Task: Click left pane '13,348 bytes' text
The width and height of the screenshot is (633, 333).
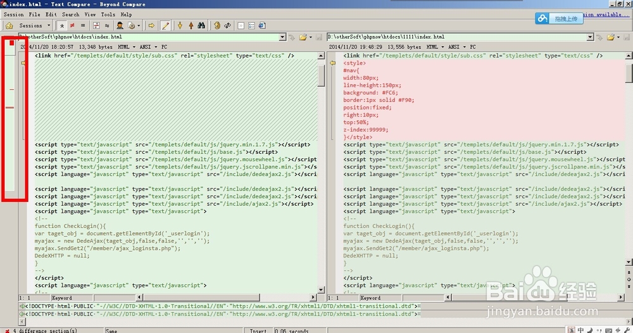Action: click(x=96, y=47)
